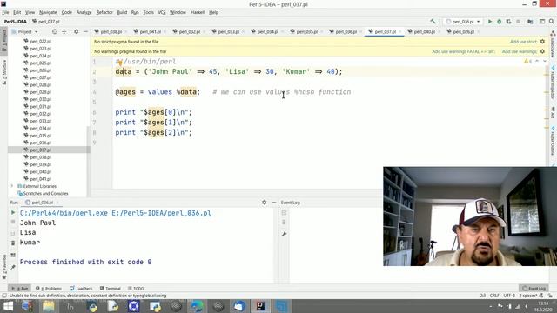
Task: Click perl_037.pl breadcrumb in navigation bar
Action: [x=46, y=22]
